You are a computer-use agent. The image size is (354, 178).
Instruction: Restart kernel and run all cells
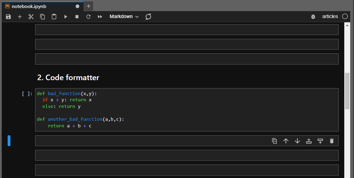[x=100, y=16]
